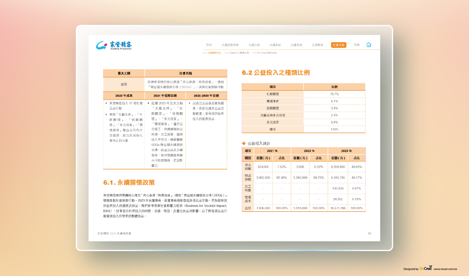Click the heading 6.1. 永續關懷政策
Viewport: 469px width, 276px height.
[129, 182]
